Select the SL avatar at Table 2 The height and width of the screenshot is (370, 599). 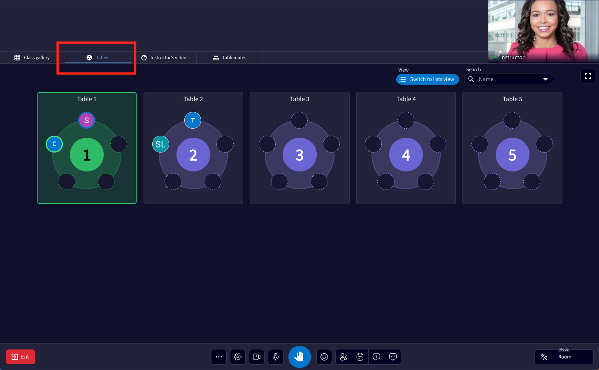coord(160,144)
